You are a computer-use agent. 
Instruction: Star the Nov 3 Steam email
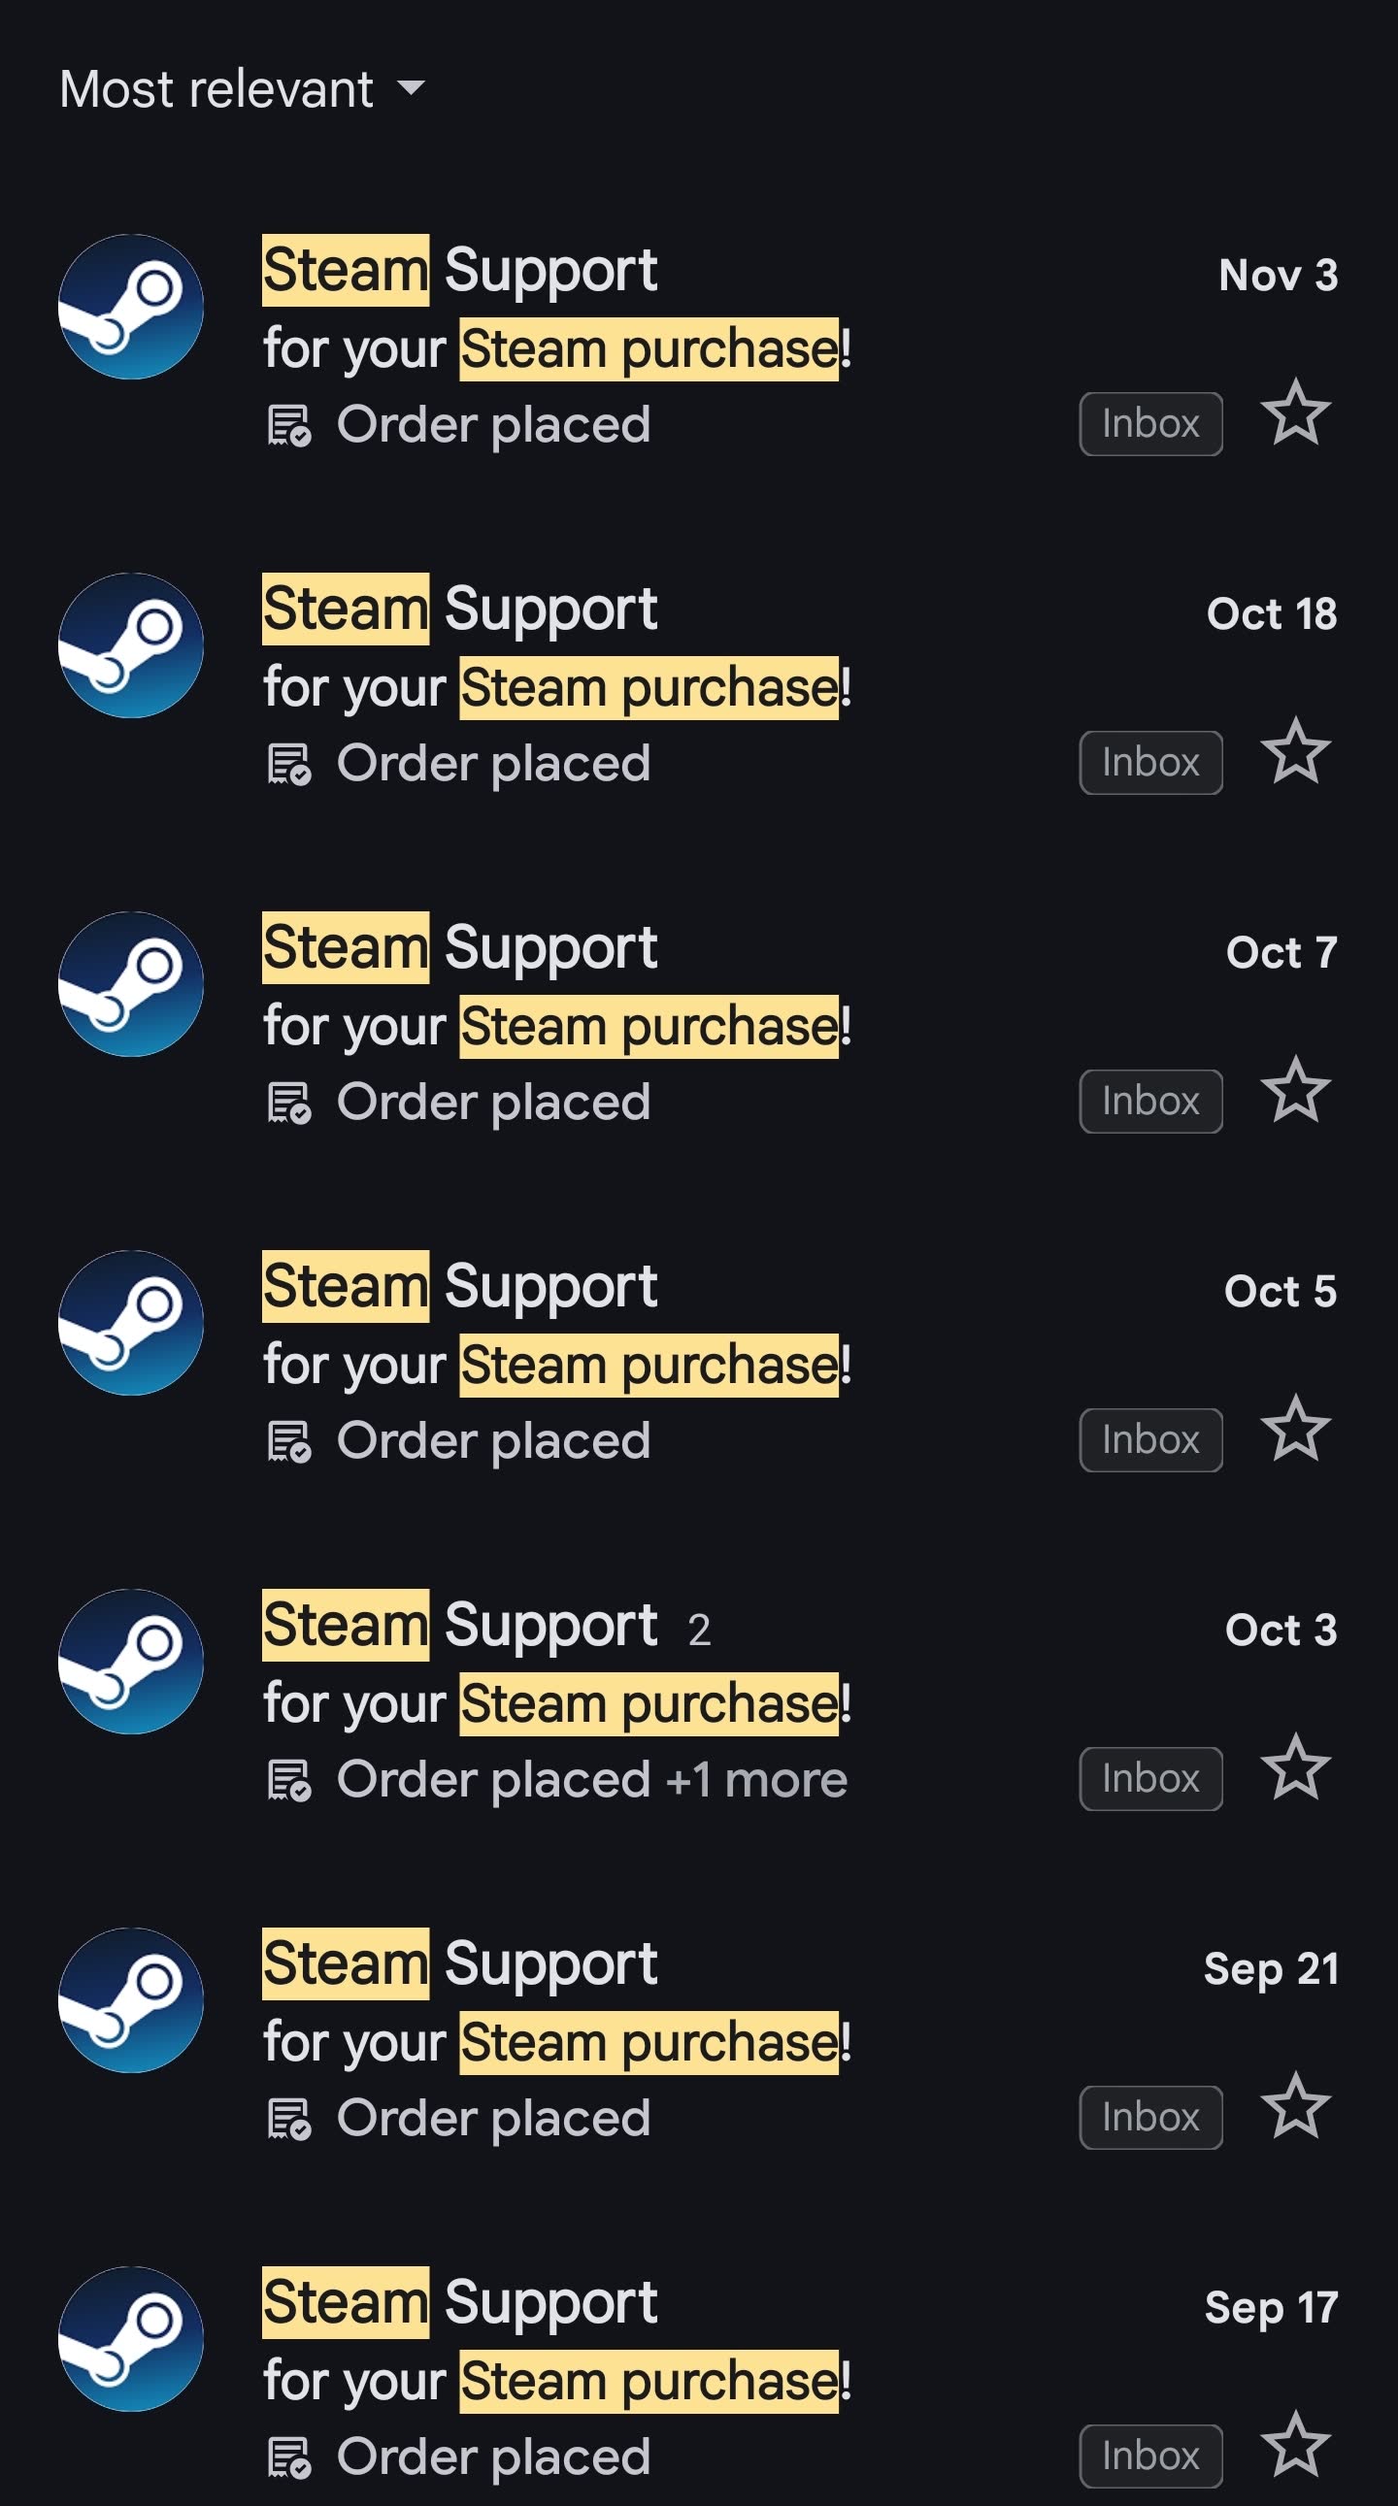pyautogui.click(x=1295, y=412)
